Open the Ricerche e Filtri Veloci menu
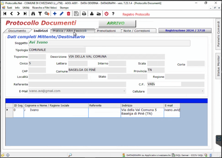 45,7
